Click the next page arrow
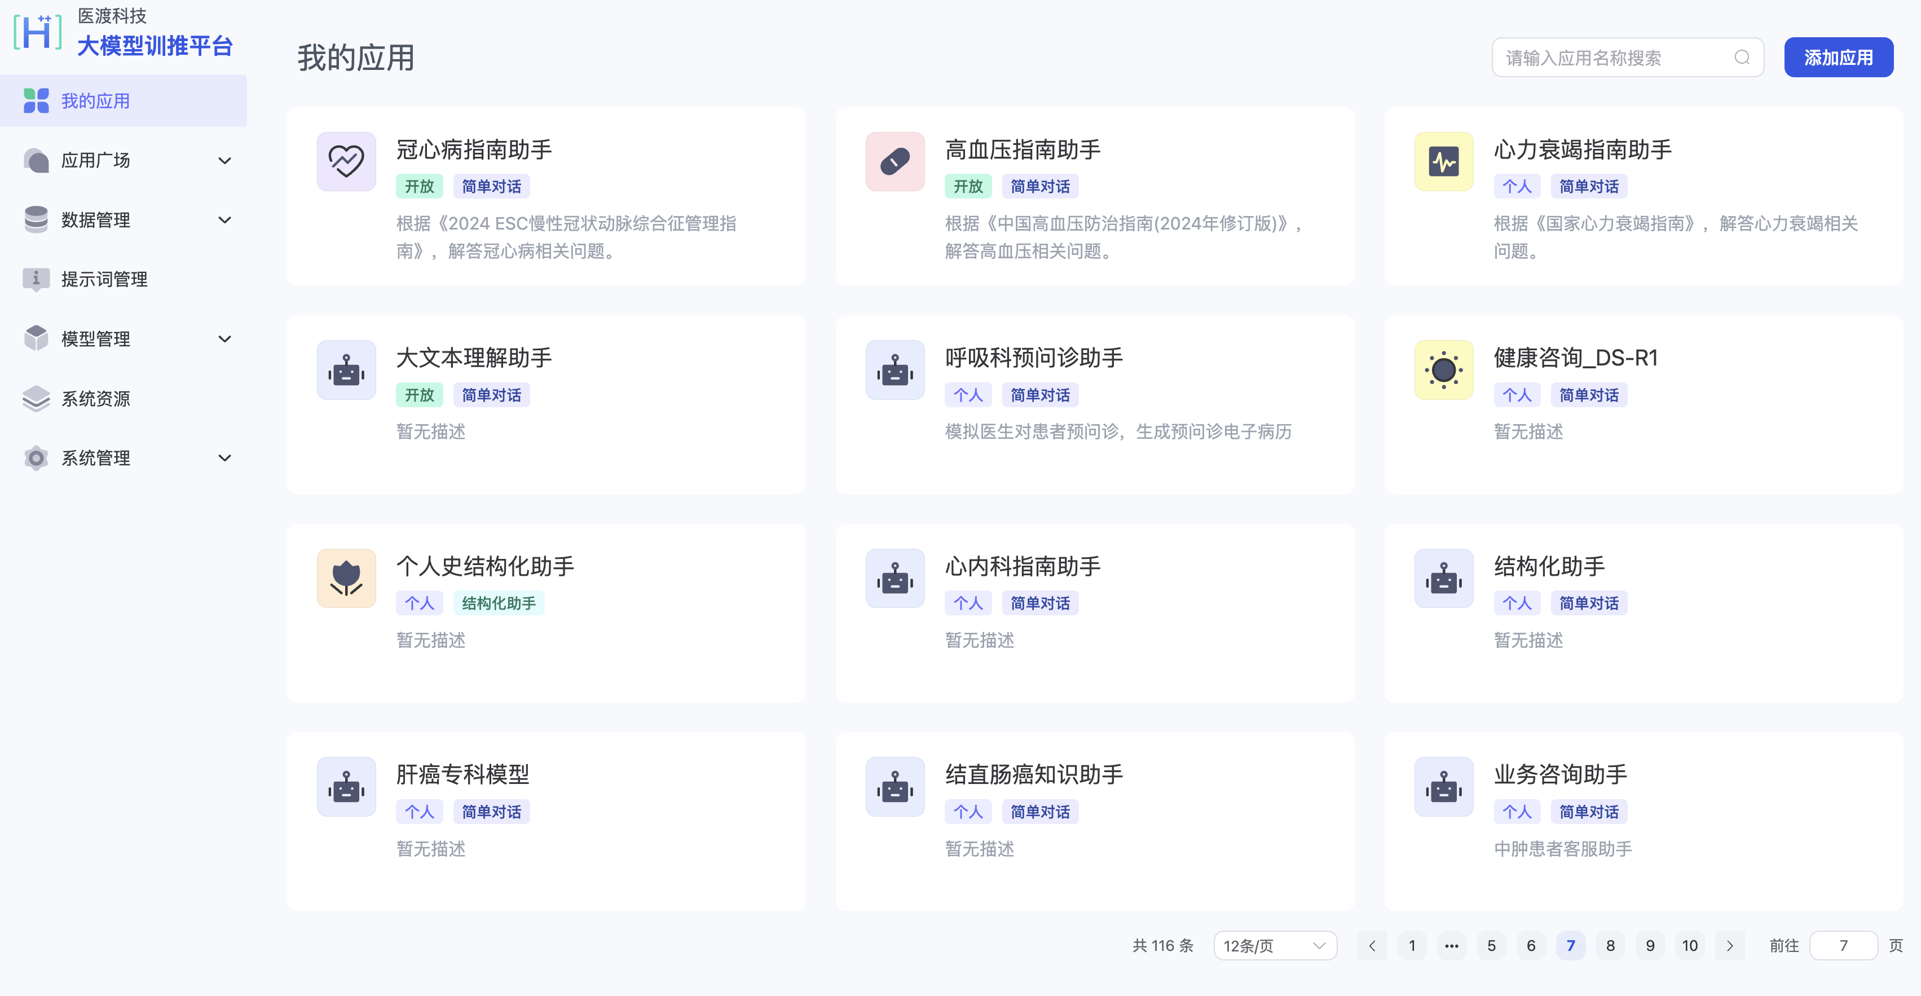1921x996 pixels. [1729, 945]
